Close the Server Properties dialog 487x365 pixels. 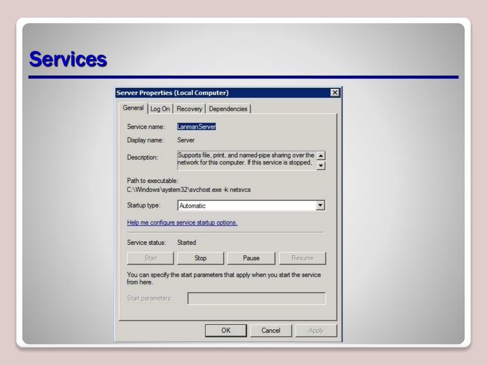click(334, 93)
